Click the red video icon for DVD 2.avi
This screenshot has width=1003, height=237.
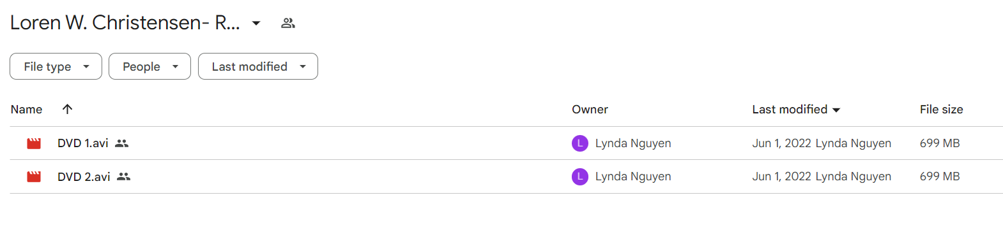(34, 176)
